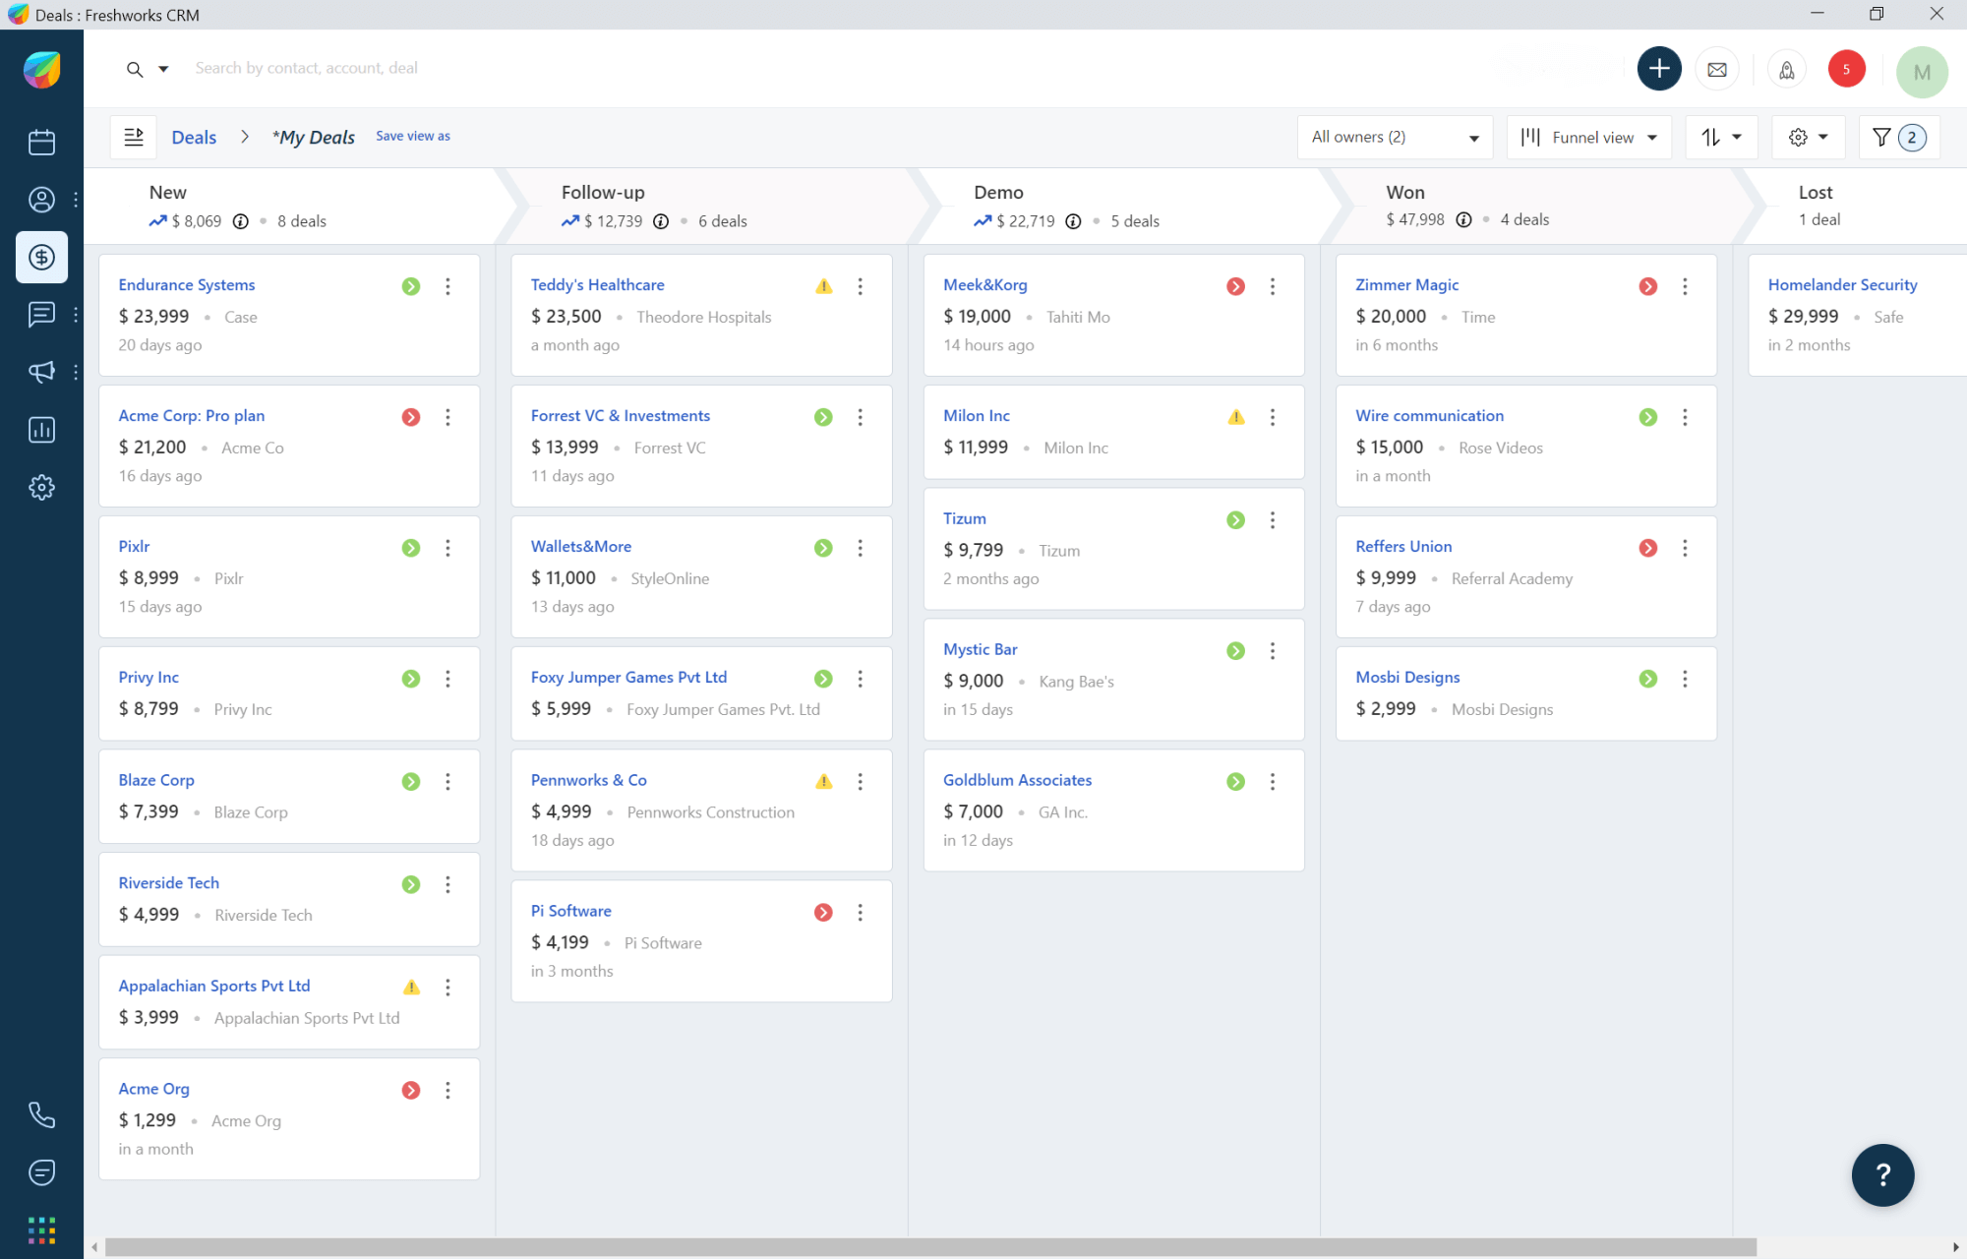Open the Reports analytics sidebar icon
Screen dimensions: 1967x1259
click(x=41, y=430)
